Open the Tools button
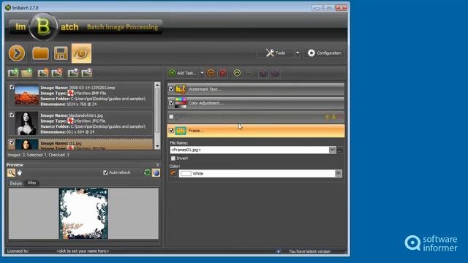The image size is (468, 263). coord(275,53)
